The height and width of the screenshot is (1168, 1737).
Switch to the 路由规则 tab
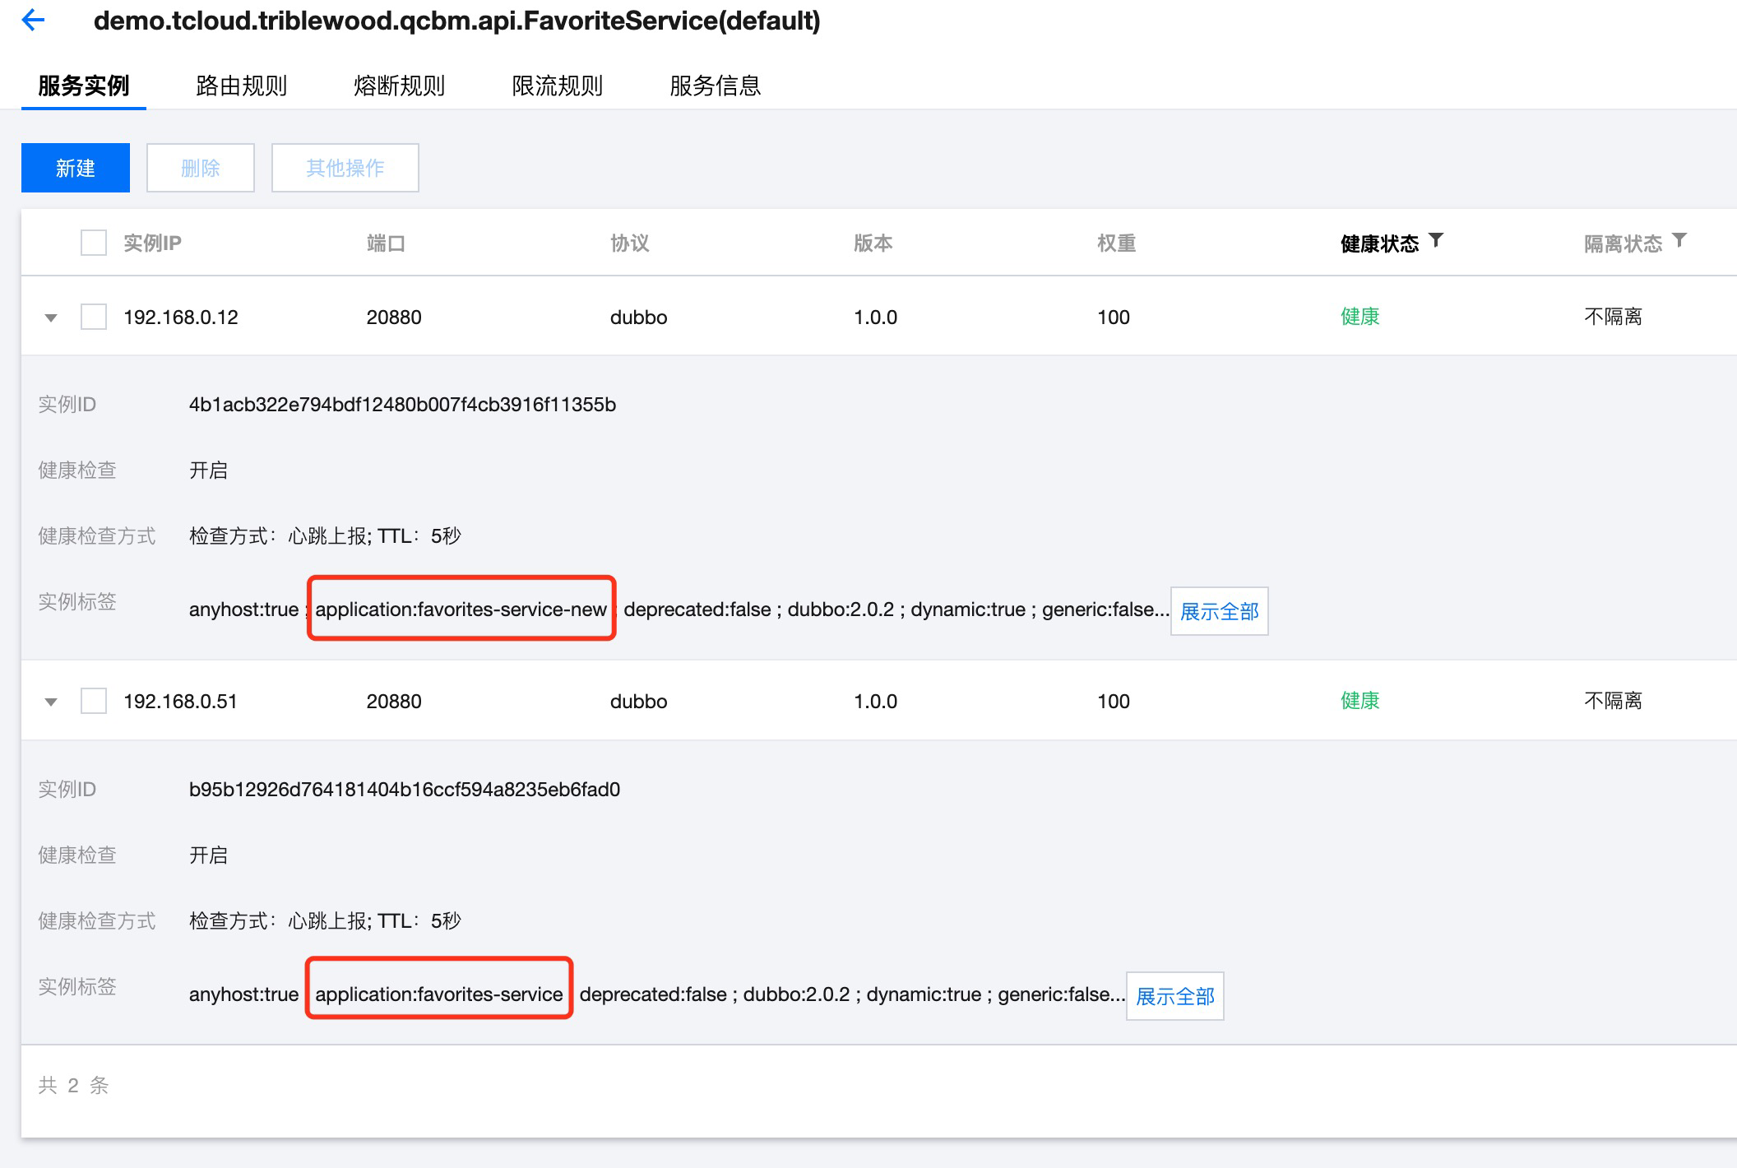tap(242, 86)
